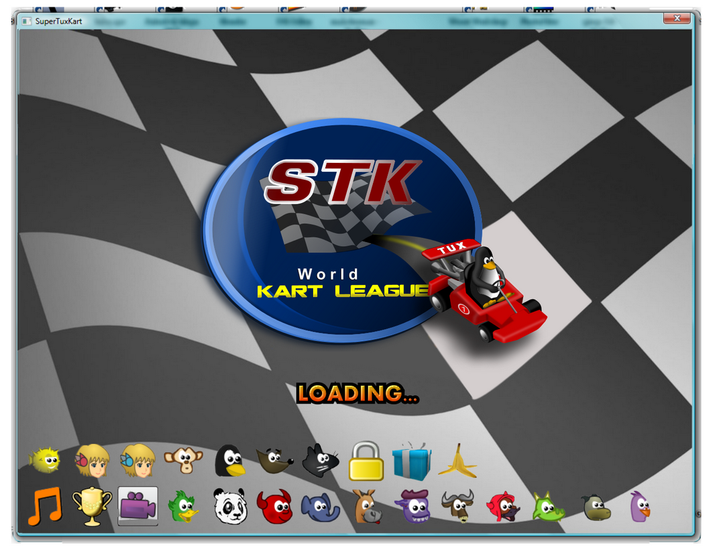Click the purple video camera icon
Viewport: 713px width, 555px height.
click(138, 506)
